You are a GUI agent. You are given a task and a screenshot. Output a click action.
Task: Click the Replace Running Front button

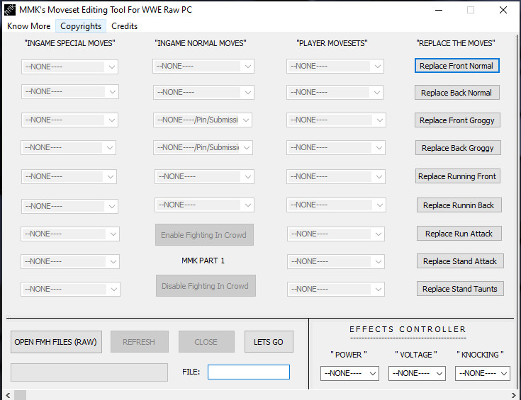457,176
